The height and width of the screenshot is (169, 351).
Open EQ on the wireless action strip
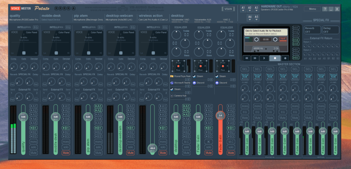point(165,27)
